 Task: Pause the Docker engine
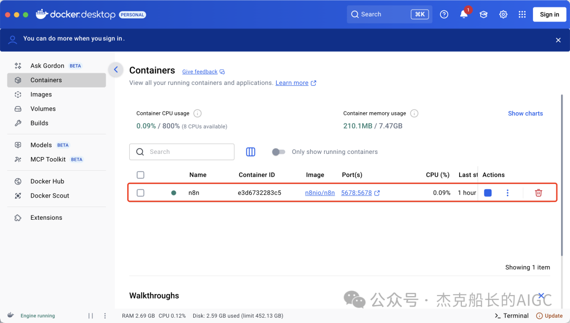point(91,316)
